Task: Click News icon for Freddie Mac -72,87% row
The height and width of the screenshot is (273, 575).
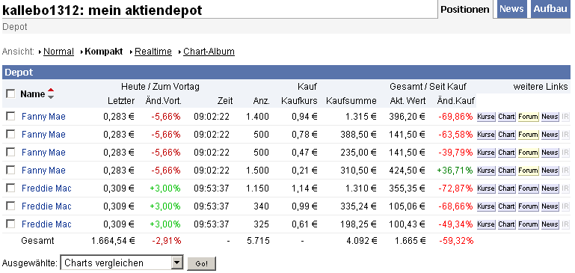Action: (x=550, y=188)
